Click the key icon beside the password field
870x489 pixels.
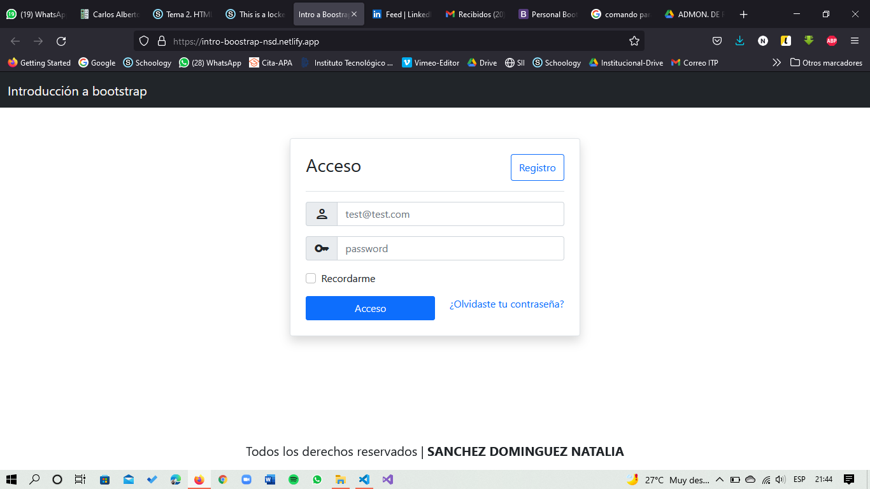321,248
